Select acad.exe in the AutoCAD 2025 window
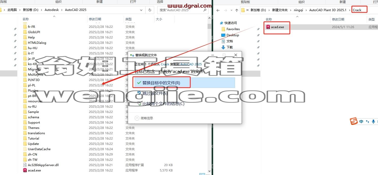 tap(34, 170)
